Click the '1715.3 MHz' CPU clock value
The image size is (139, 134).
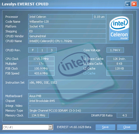point(41,59)
